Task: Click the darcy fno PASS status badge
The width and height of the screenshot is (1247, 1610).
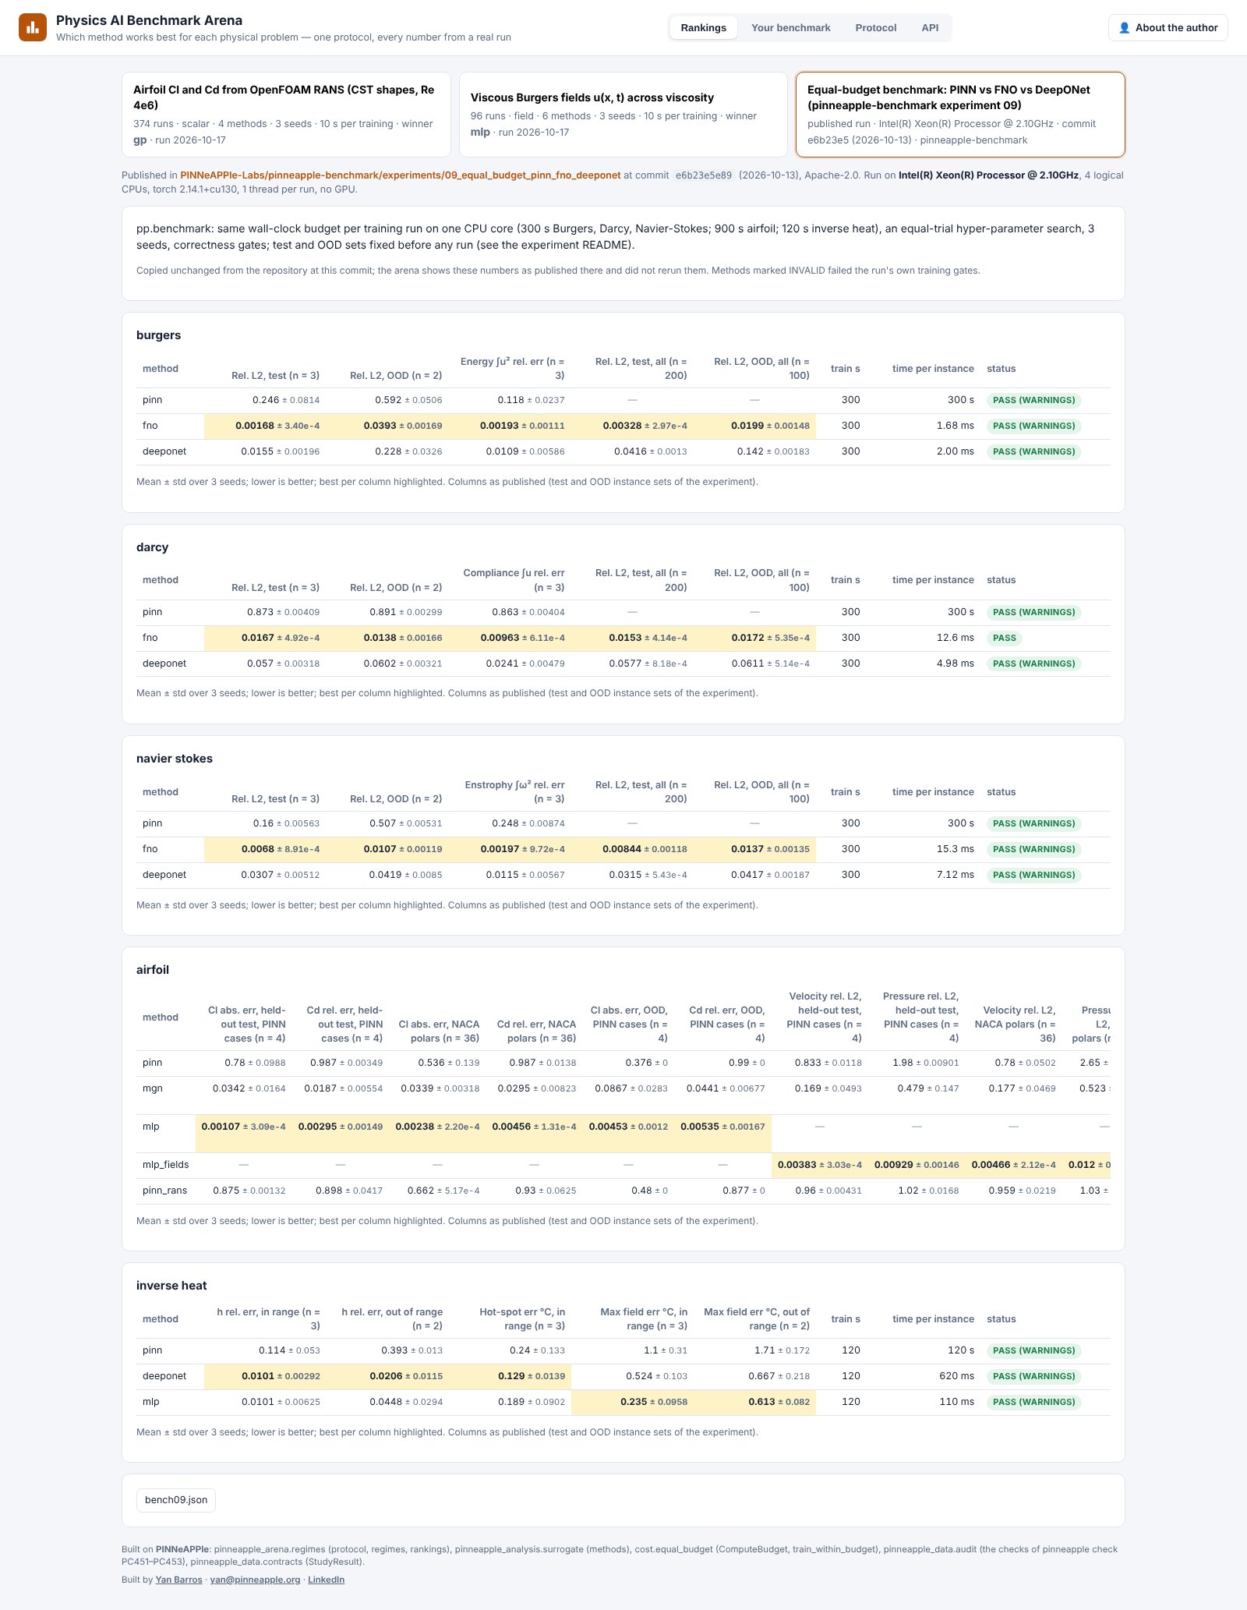Action: tap(1004, 638)
